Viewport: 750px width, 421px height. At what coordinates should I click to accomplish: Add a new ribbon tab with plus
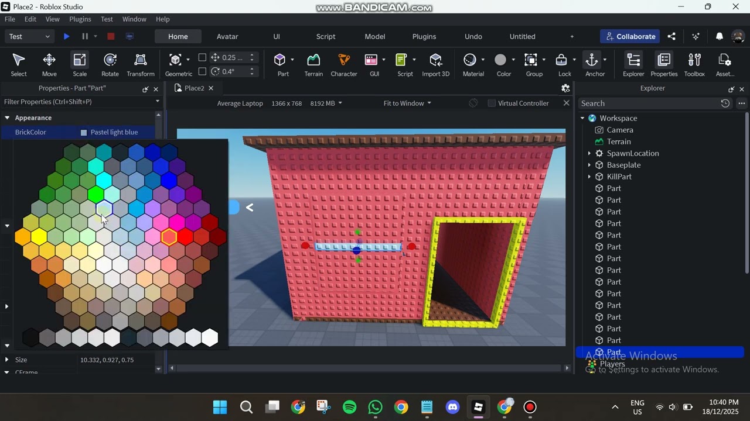click(x=572, y=36)
